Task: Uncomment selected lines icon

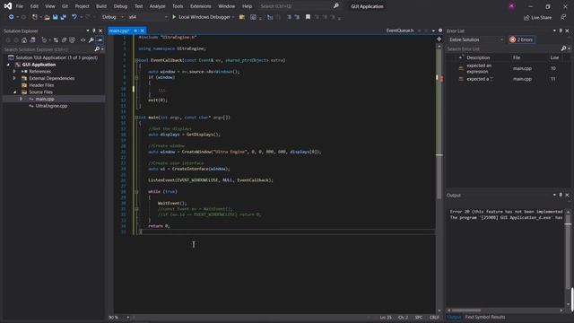Action: 297,17
